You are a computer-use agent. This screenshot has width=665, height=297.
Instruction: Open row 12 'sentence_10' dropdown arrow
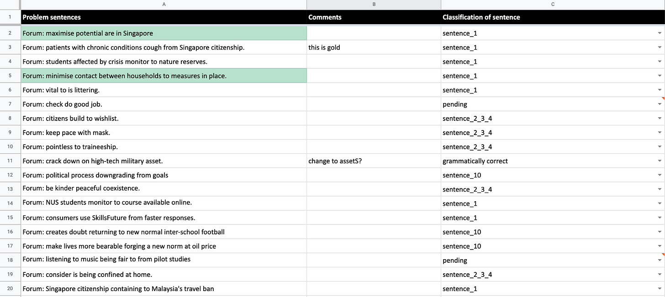pyautogui.click(x=660, y=175)
